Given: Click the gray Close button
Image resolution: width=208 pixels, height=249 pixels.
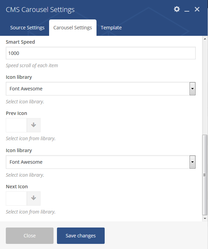Looking at the screenshot, I should [30, 236].
